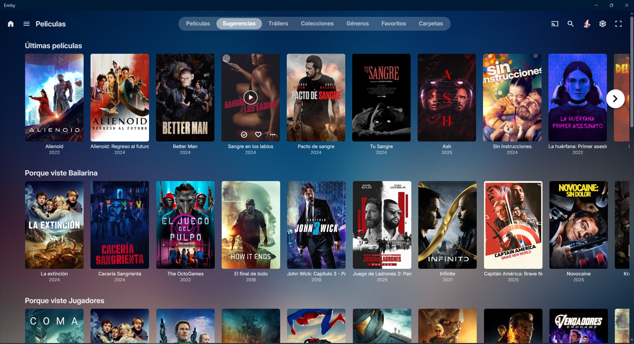The image size is (634, 344).
Task: Open El final de todo poster
Action: tap(251, 225)
